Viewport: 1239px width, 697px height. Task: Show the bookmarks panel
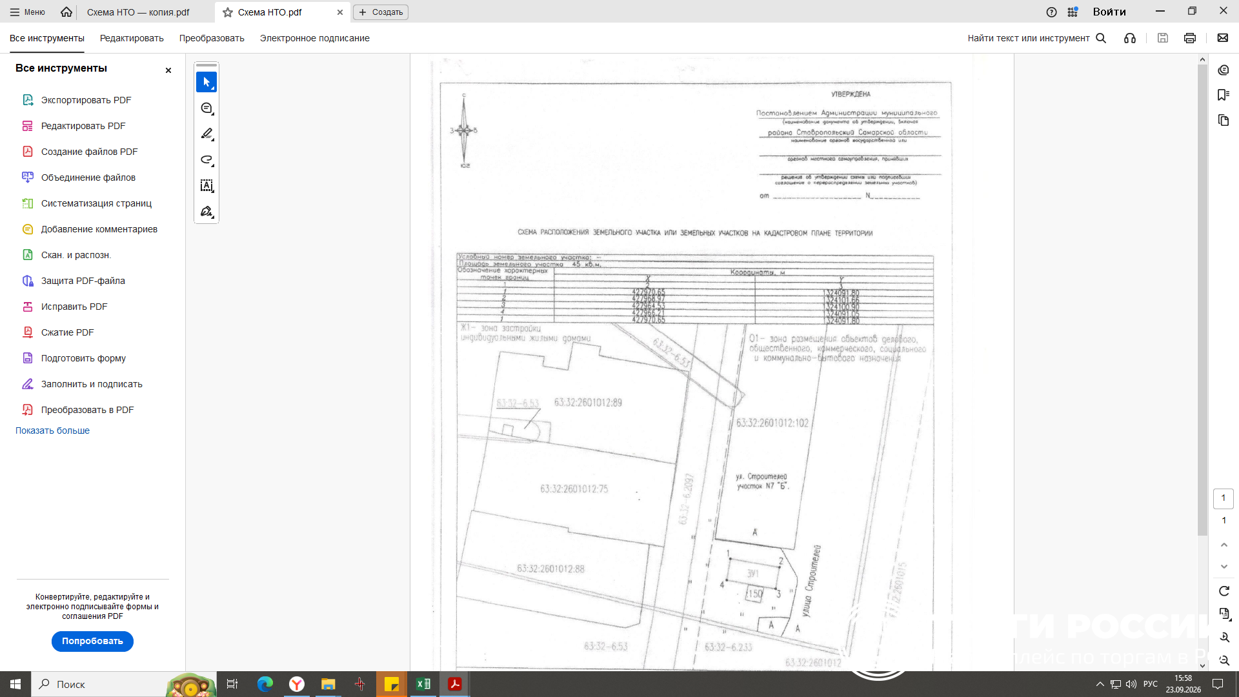coord(1224,95)
